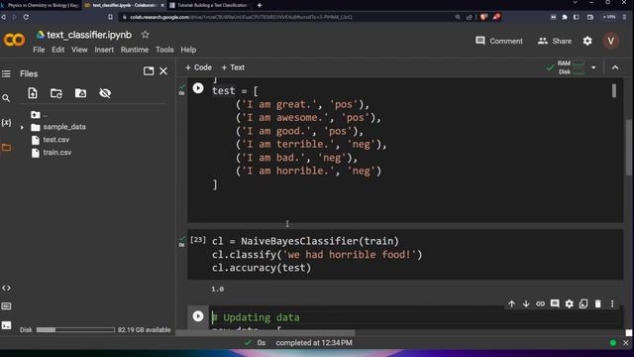Open the Colab logo home link
Viewport: 634px width, 357px height.
(x=14, y=40)
